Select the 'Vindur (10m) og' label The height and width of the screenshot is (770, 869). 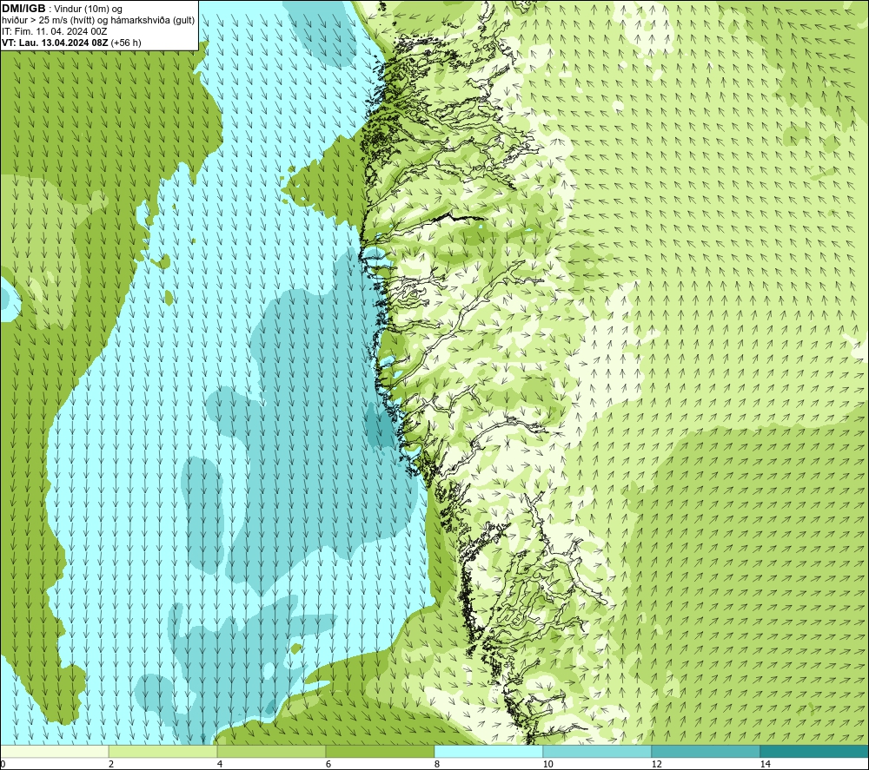[88, 10]
